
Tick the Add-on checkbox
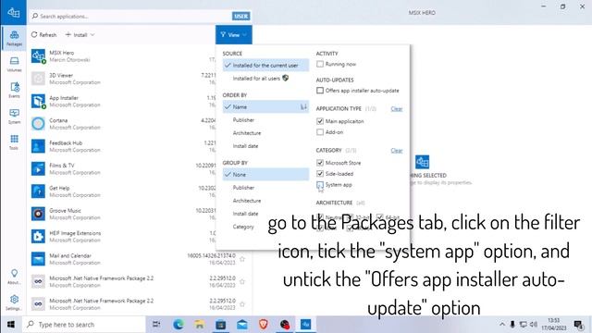pyautogui.click(x=320, y=132)
